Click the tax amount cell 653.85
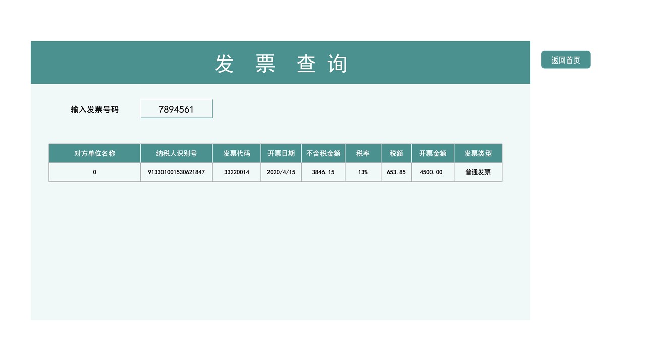The height and width of the screenshot is (361, 646). 396,172
